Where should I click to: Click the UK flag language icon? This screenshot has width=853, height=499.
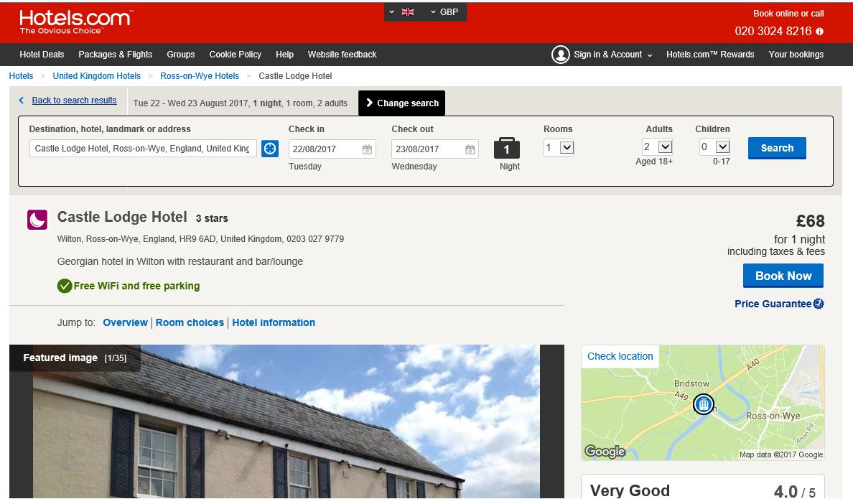407,12
